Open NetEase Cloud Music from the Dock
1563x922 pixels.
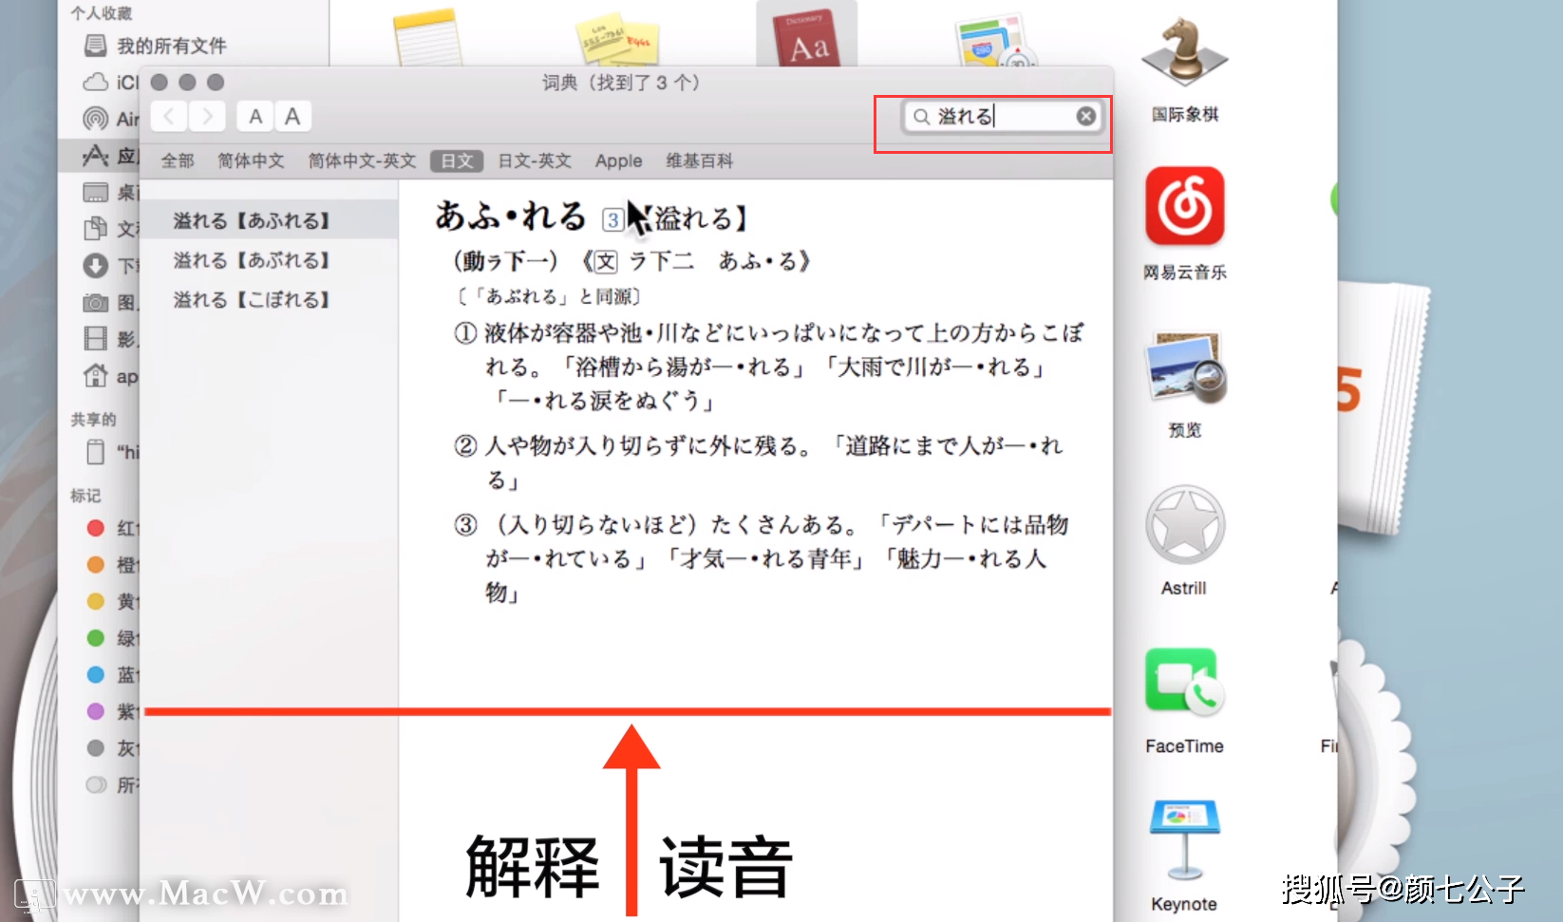coord(1183,206)
